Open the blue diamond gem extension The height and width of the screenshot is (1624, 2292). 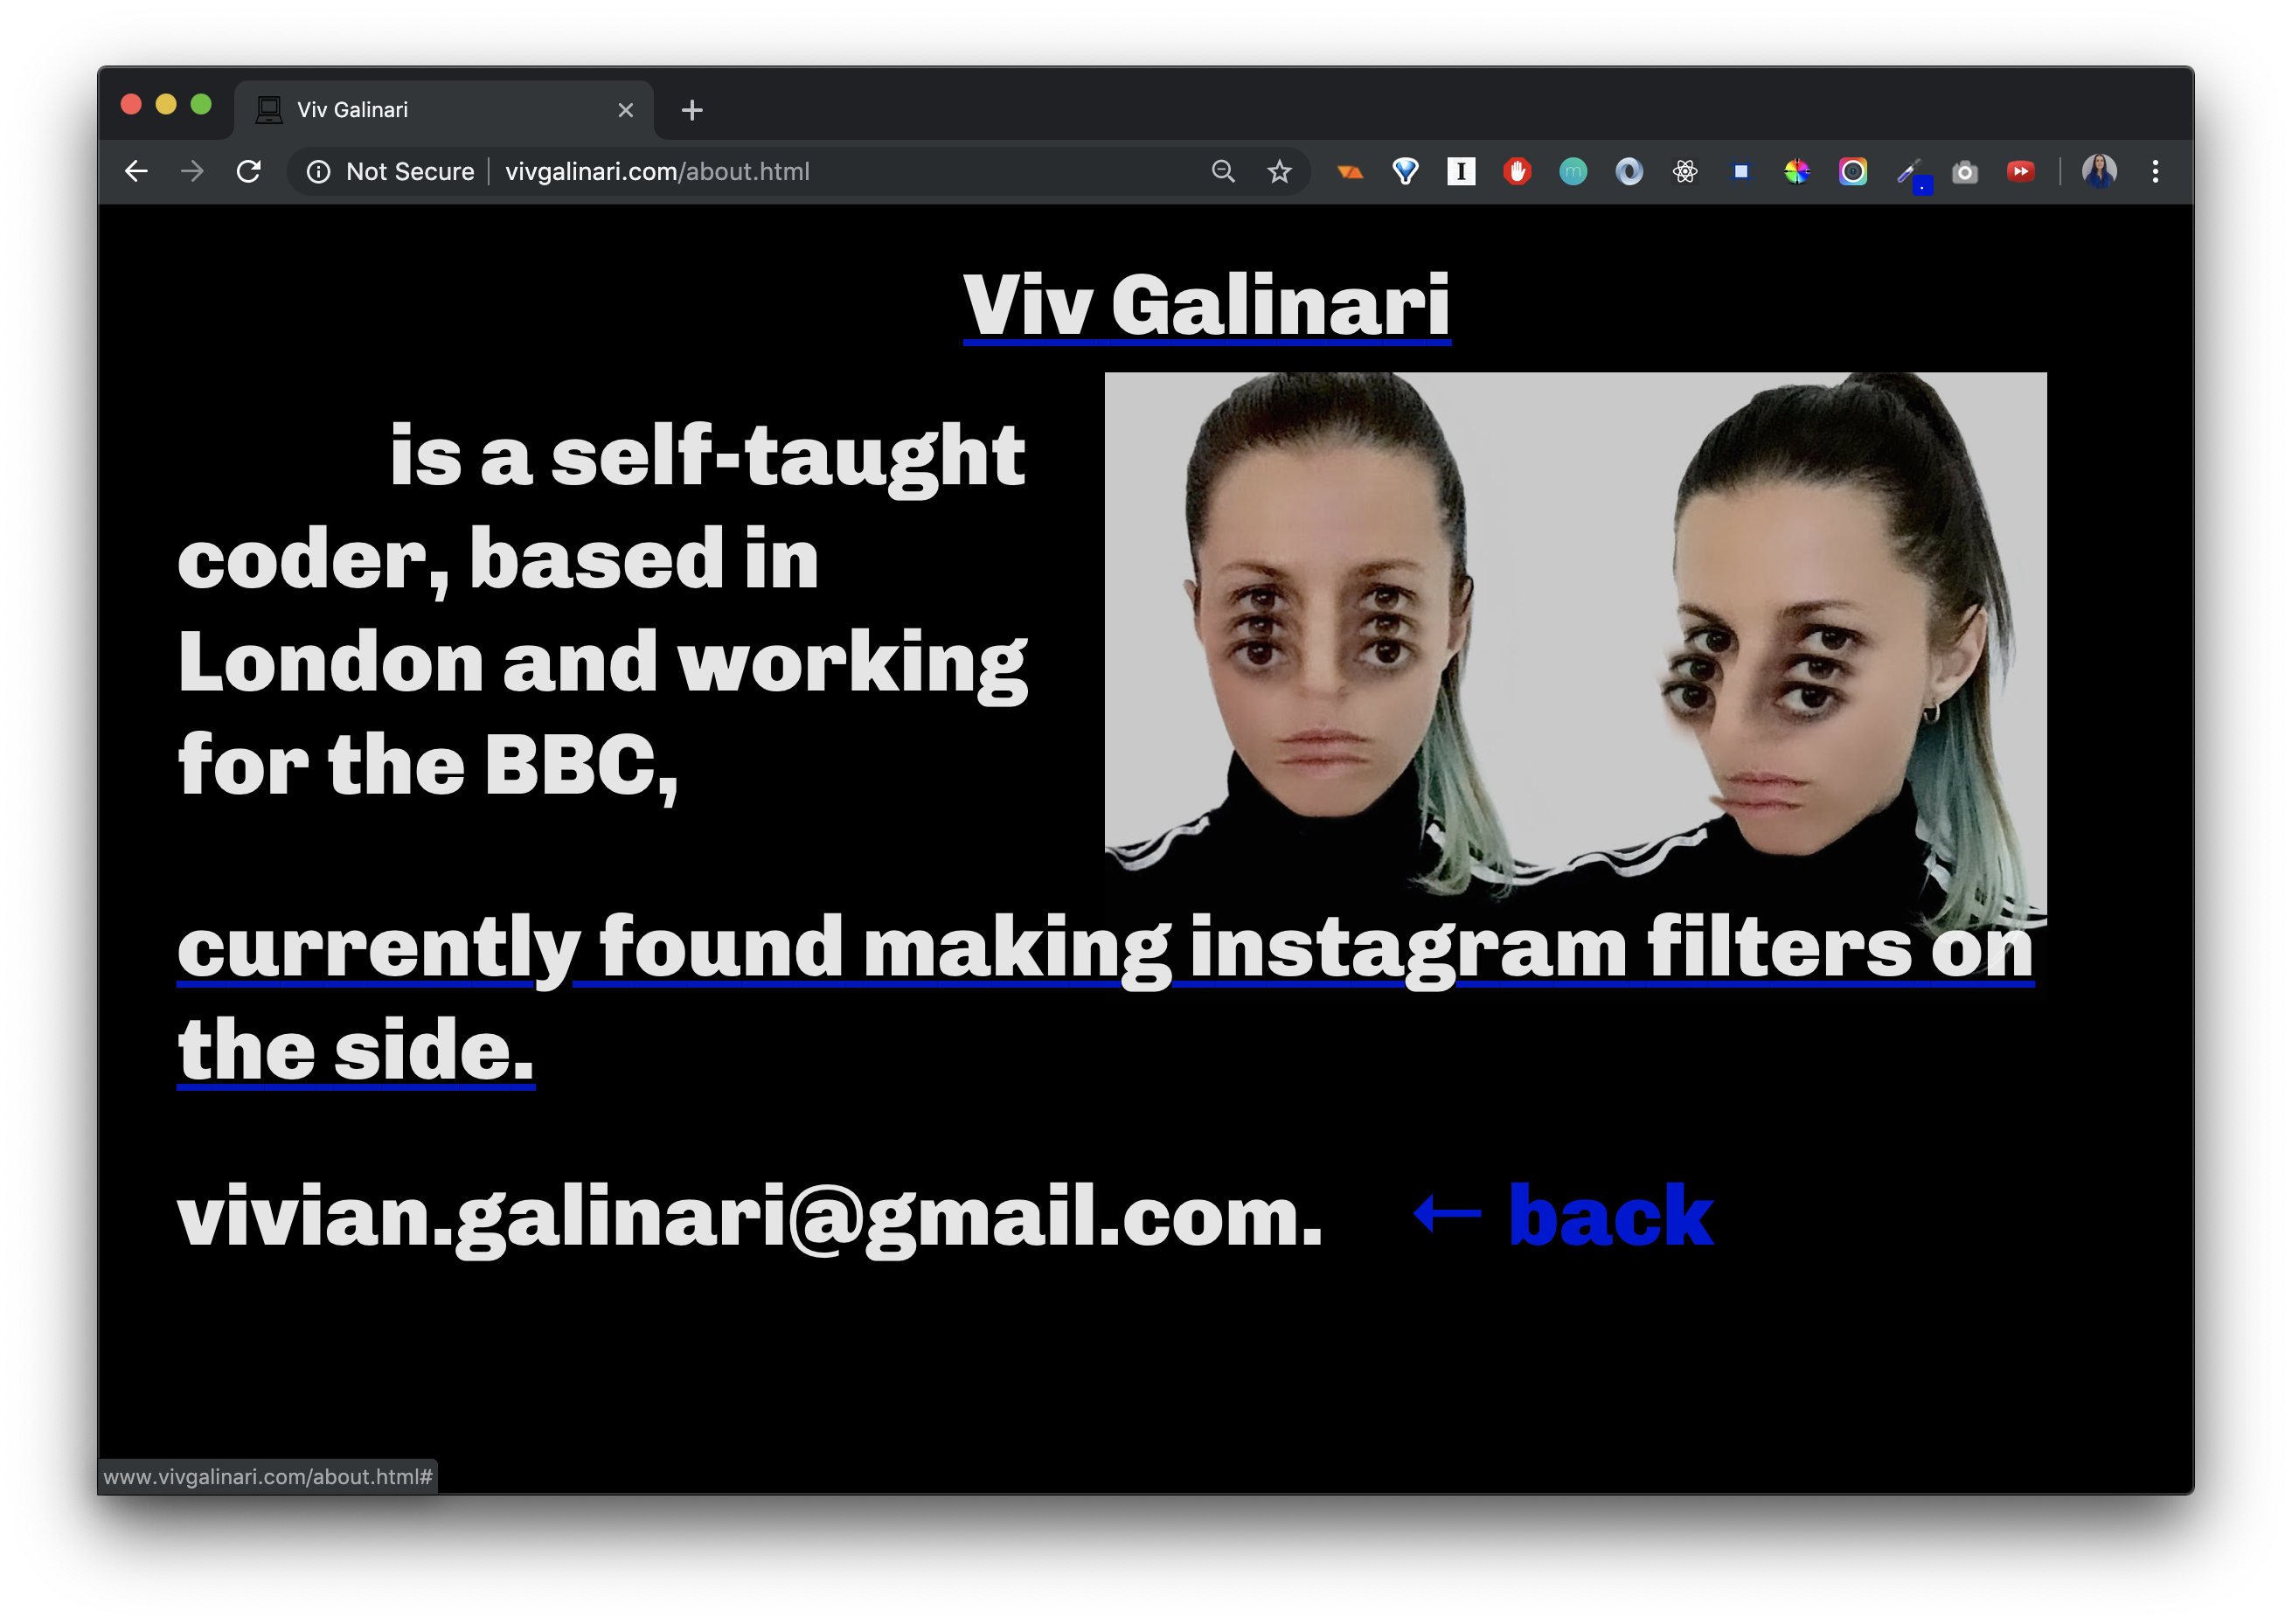click(1405, 172)
